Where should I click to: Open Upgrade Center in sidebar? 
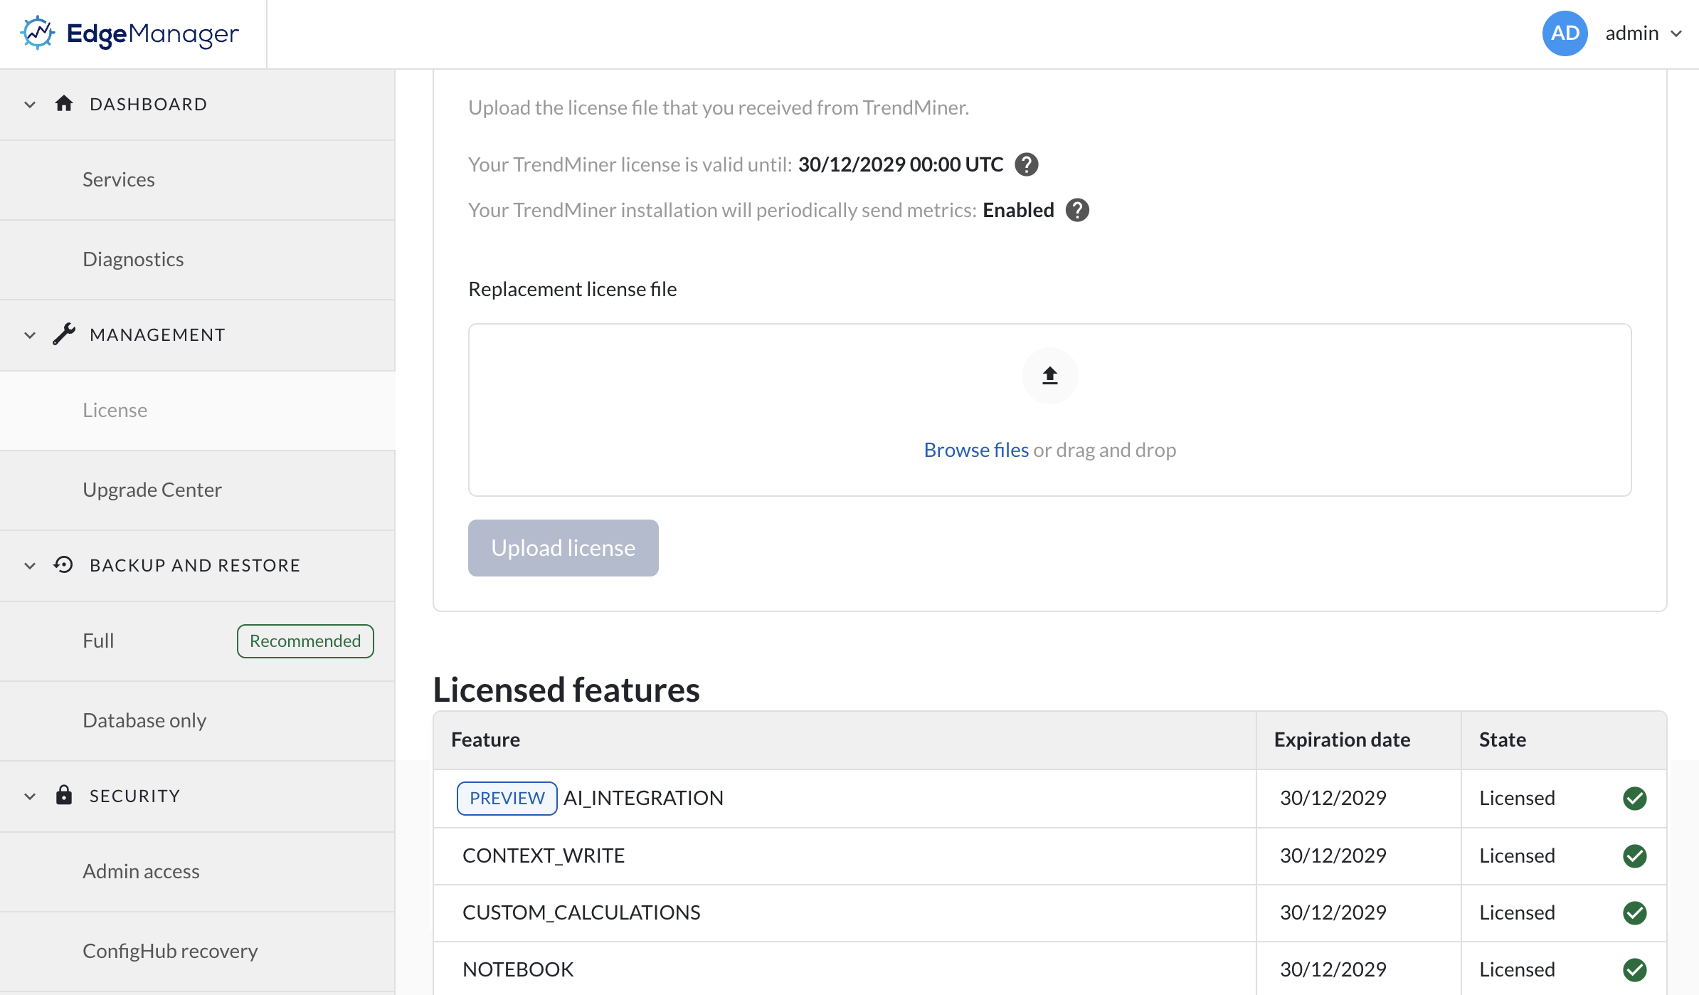click(x=198, y=490)
